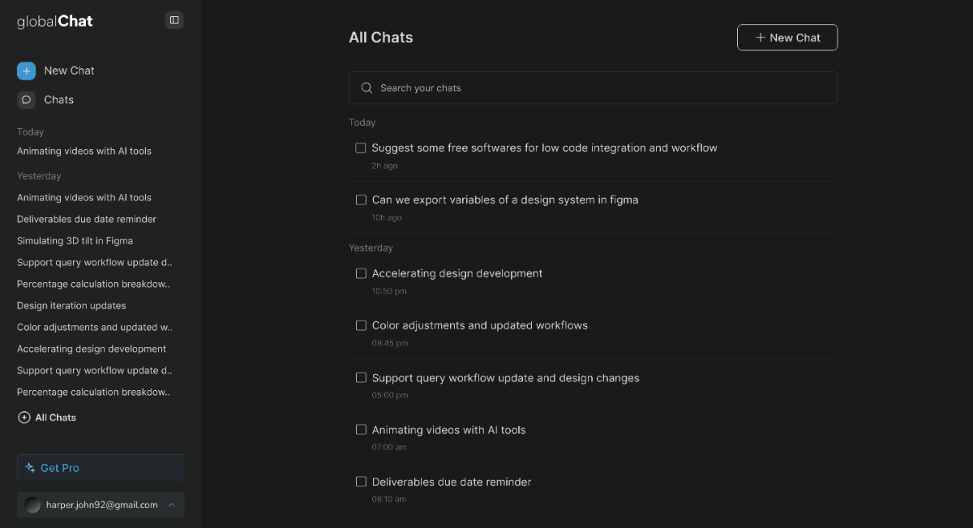The width and height of the screenshot is (973, 528).
Task: Click the user profile avatar
Action: pyautogui.click(x=32, y=504)
